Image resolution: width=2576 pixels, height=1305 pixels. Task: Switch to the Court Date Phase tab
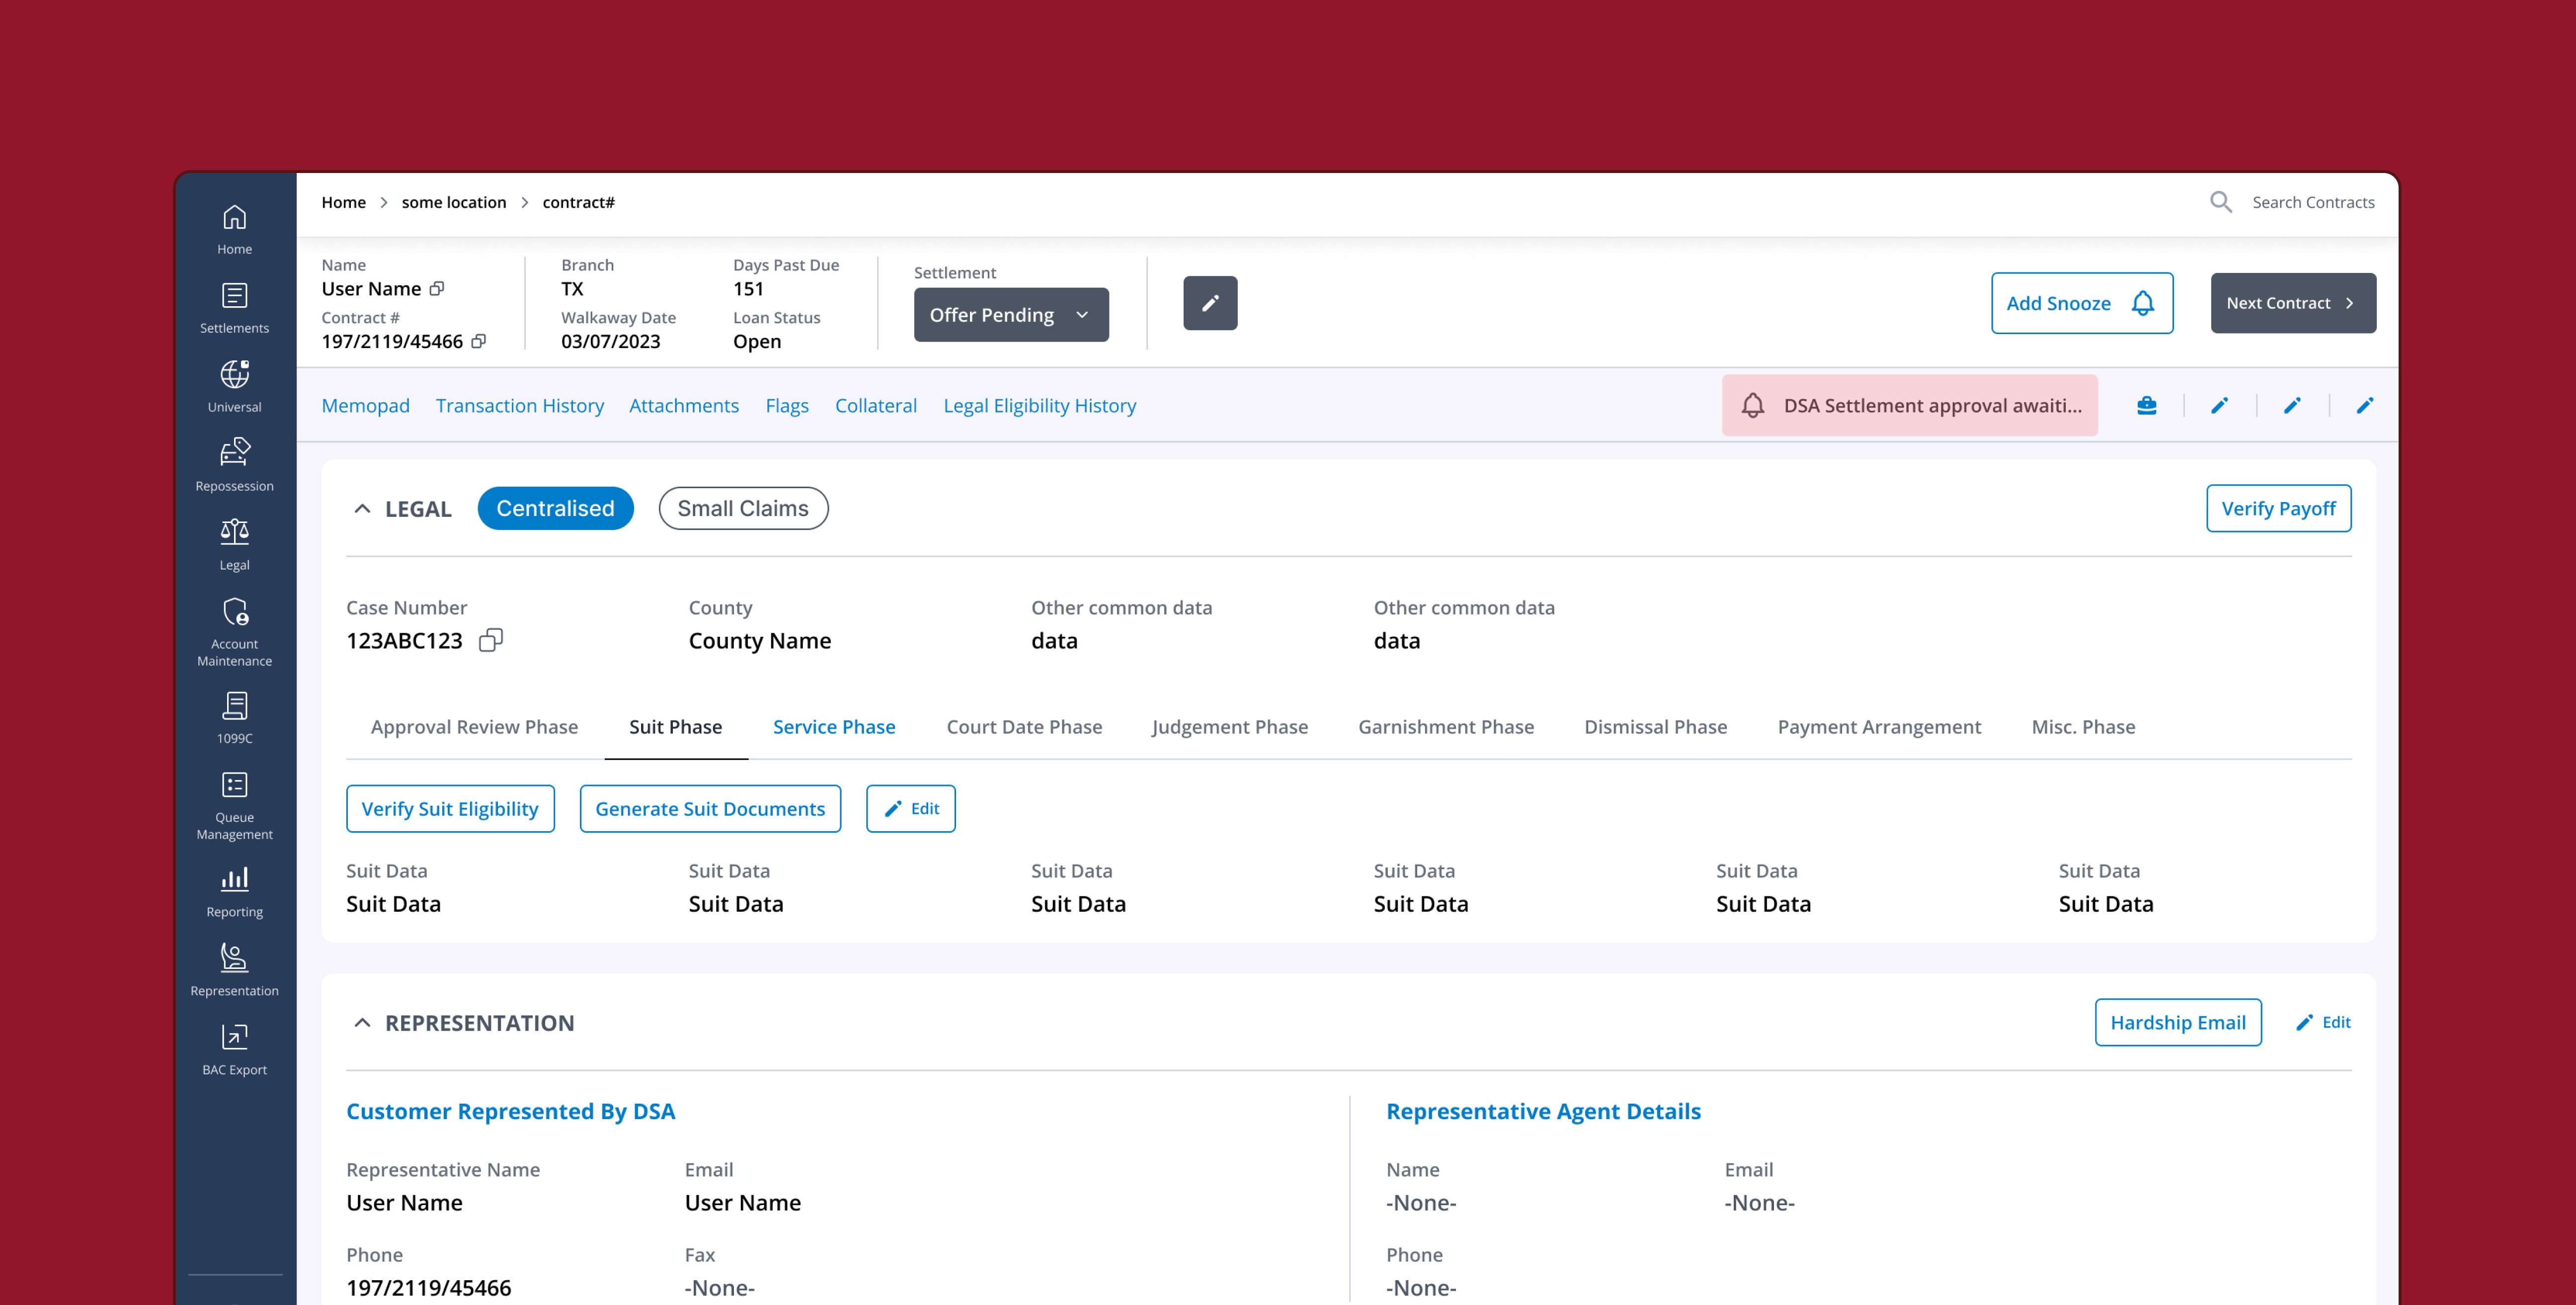(x=1024, y=726)
